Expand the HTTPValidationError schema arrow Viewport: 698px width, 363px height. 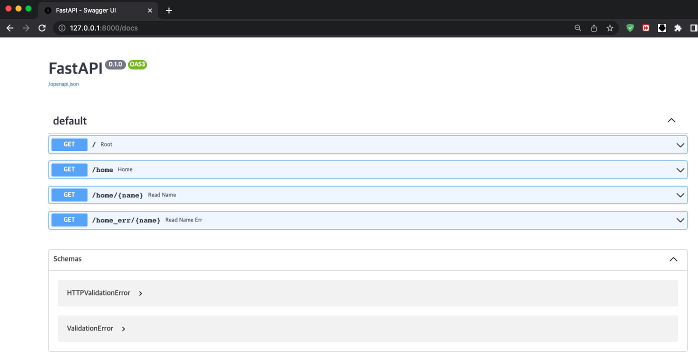140,293
